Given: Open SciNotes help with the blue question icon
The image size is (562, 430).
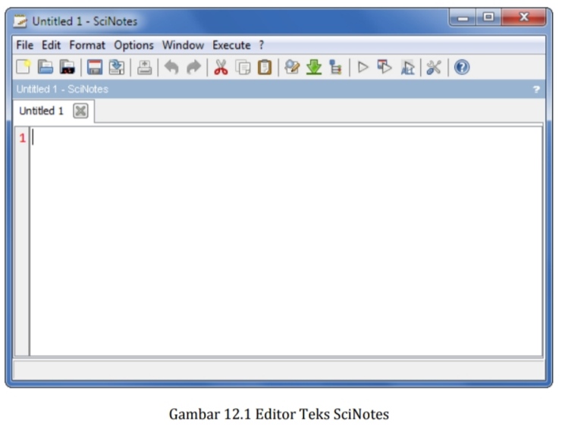Looking at the screenshot, I should pos(462,67).
